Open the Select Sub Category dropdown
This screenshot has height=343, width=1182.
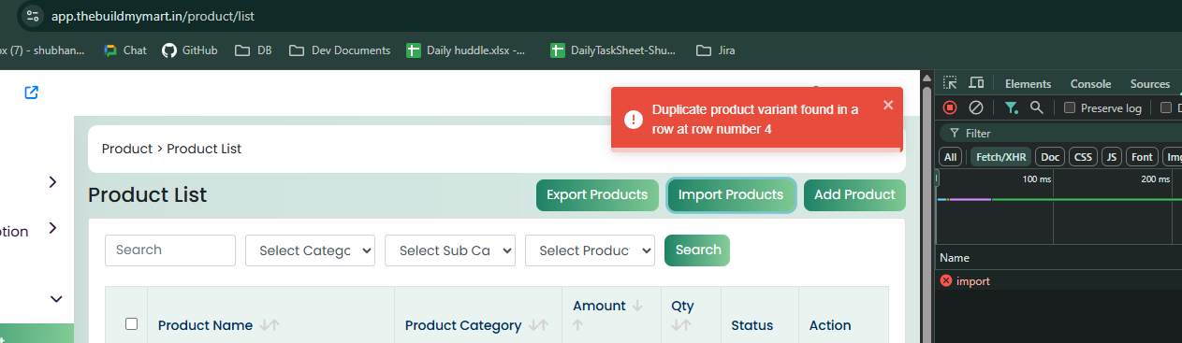click(x=450, y=250)
